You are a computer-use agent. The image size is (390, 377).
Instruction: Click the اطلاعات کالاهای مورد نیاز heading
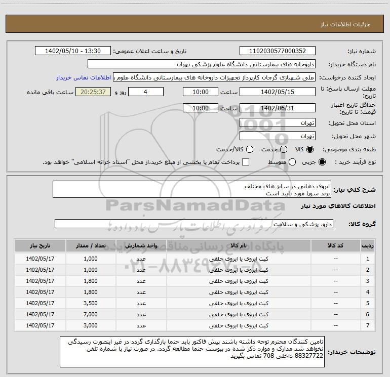pyautogui.click(x=338, y=206)
